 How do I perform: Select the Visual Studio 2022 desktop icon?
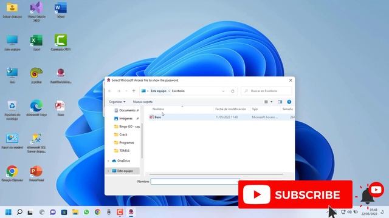36,12
